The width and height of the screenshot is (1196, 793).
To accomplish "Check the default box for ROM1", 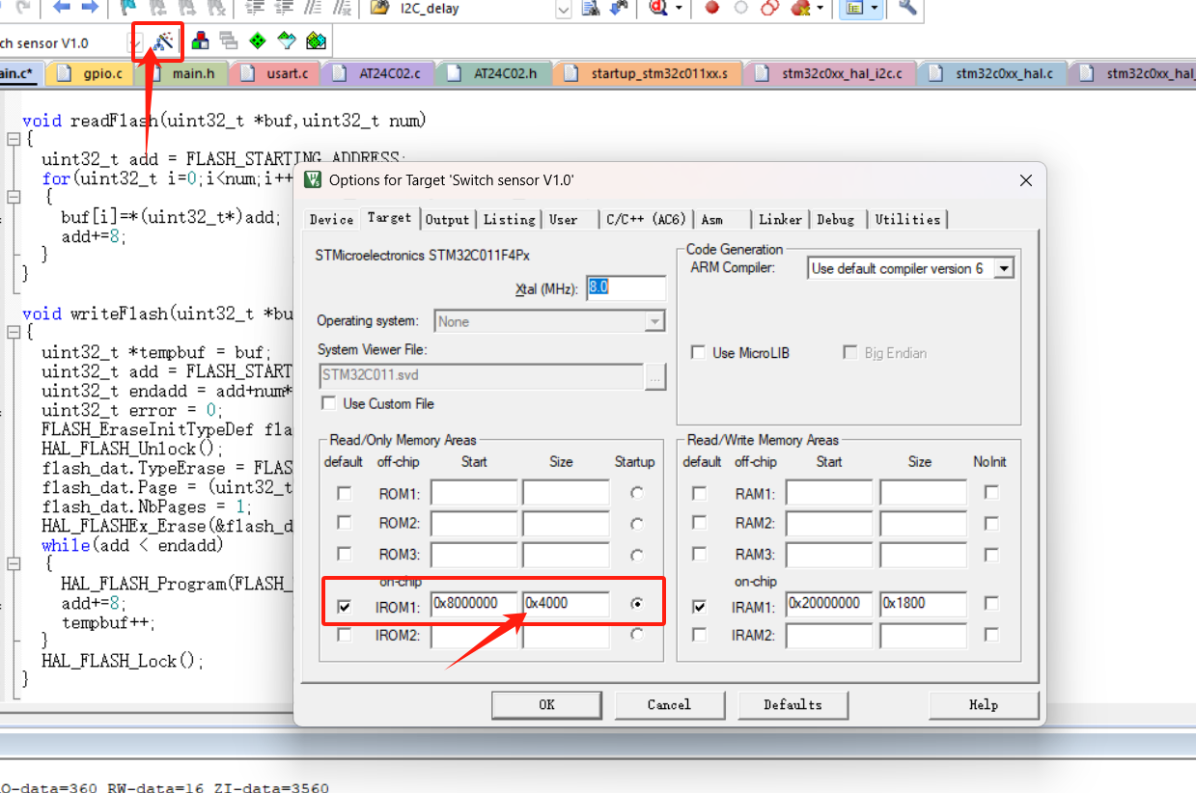I will click(344, 493).
